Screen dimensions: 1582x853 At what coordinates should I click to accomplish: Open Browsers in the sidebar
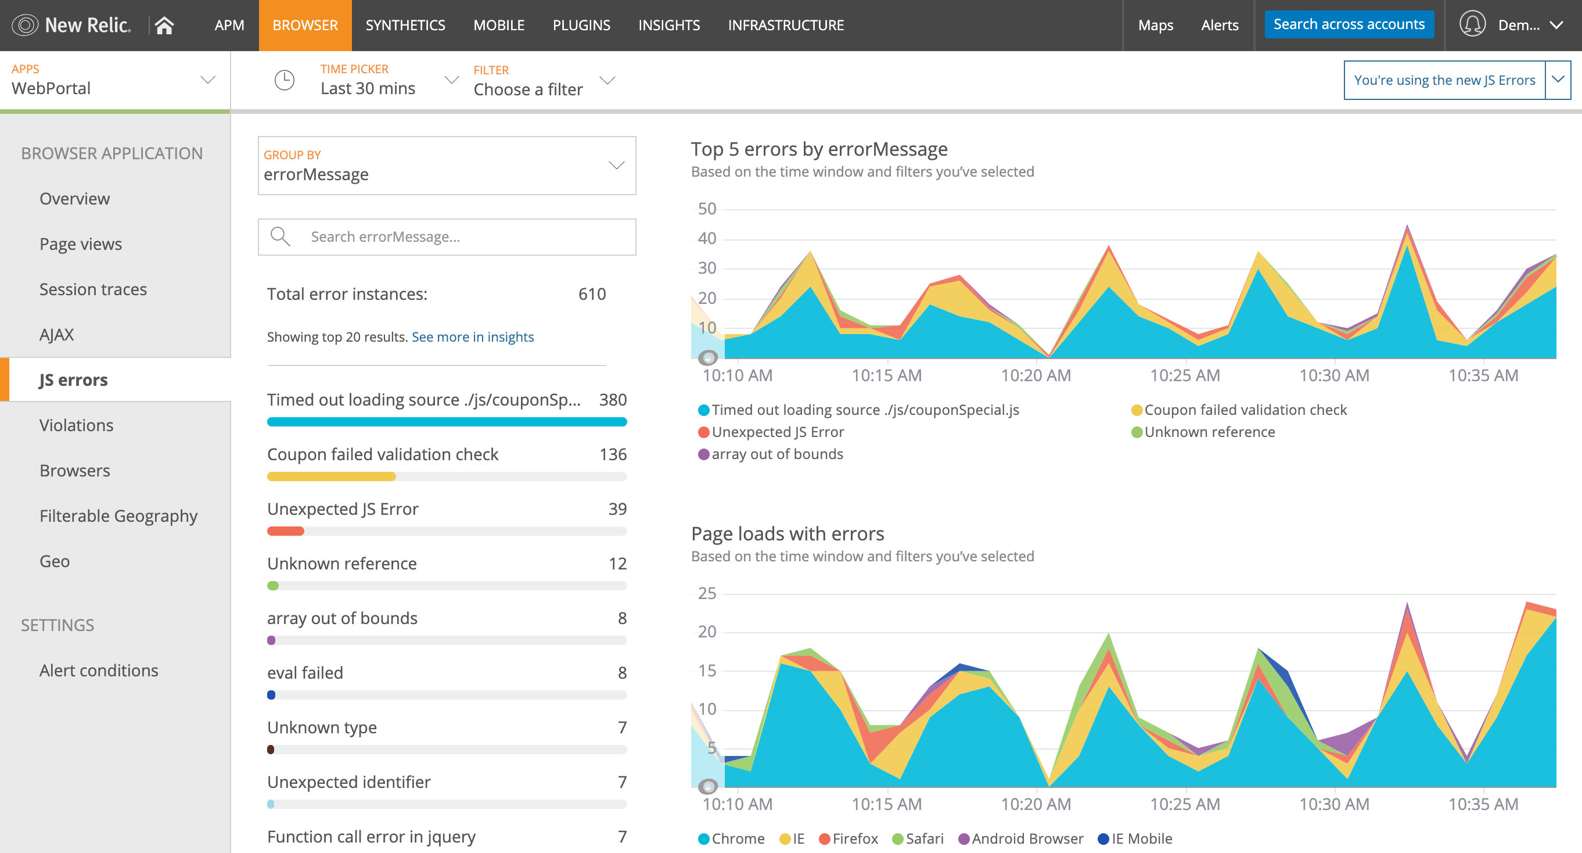pos(74,470)
